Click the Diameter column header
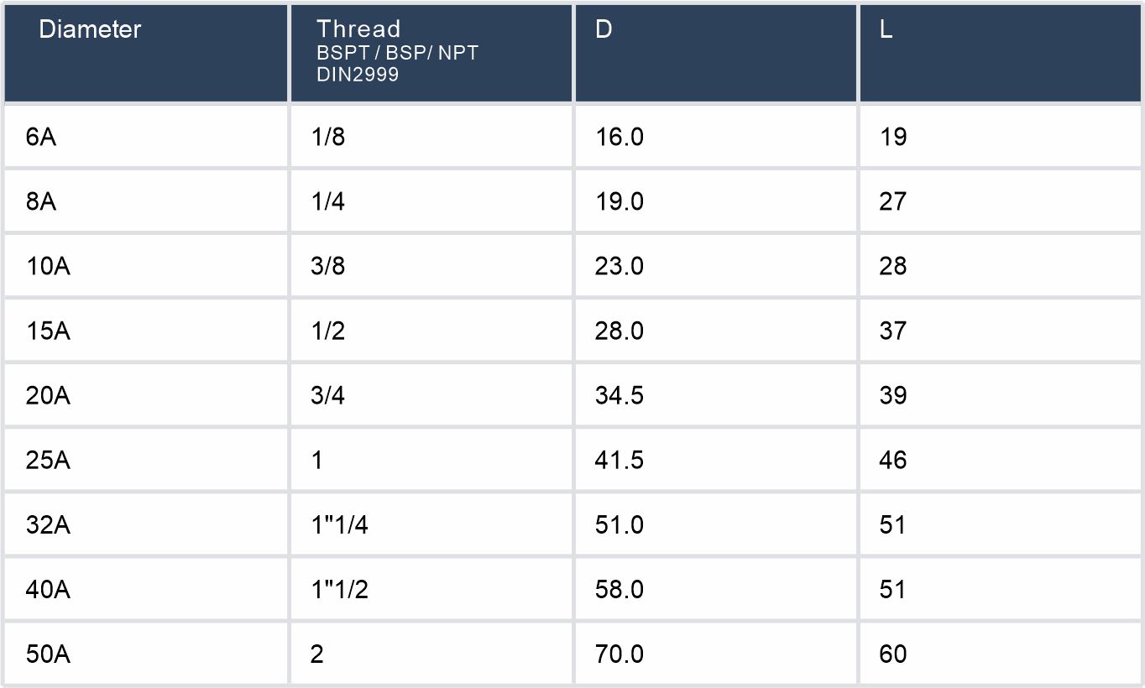Viewport: 1145px width, 688px height. [90, 29]
